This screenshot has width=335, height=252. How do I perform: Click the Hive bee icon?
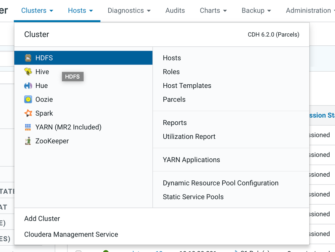click(x=28, y=72)
